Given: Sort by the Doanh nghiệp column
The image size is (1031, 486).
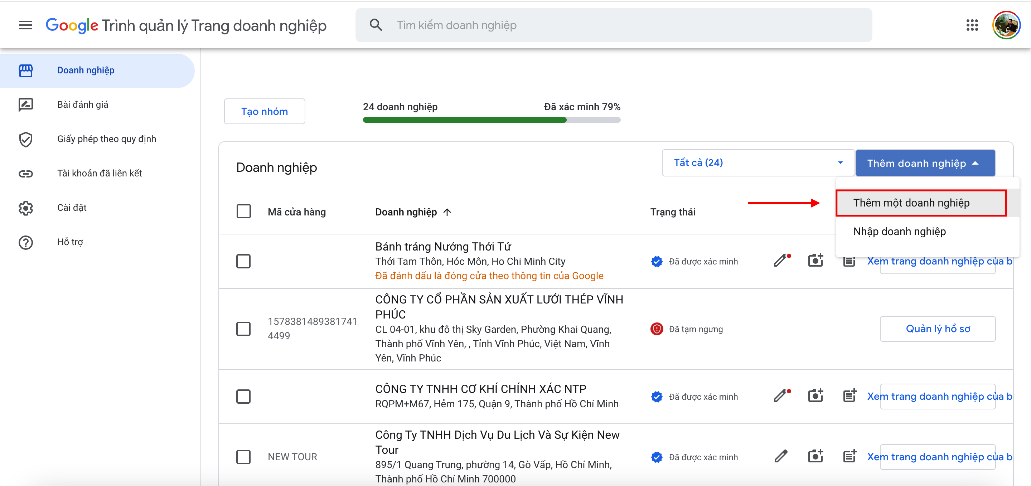Looking at the screenshot, I should pos(413,212).
